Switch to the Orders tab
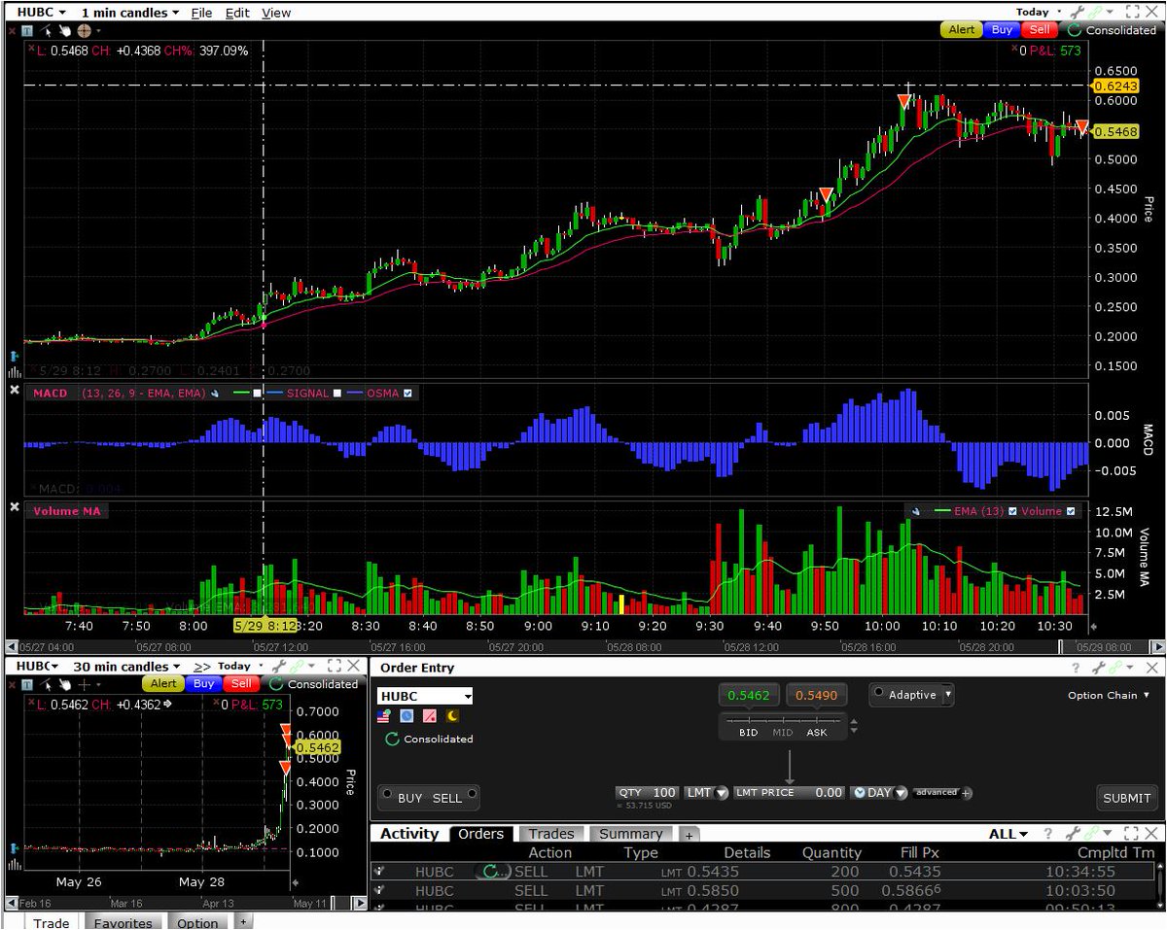This screenshot has height=930, width=1167. (x=481, y=834)
